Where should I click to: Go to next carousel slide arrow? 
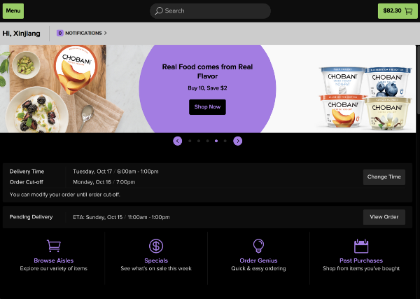tap(237, 141)
